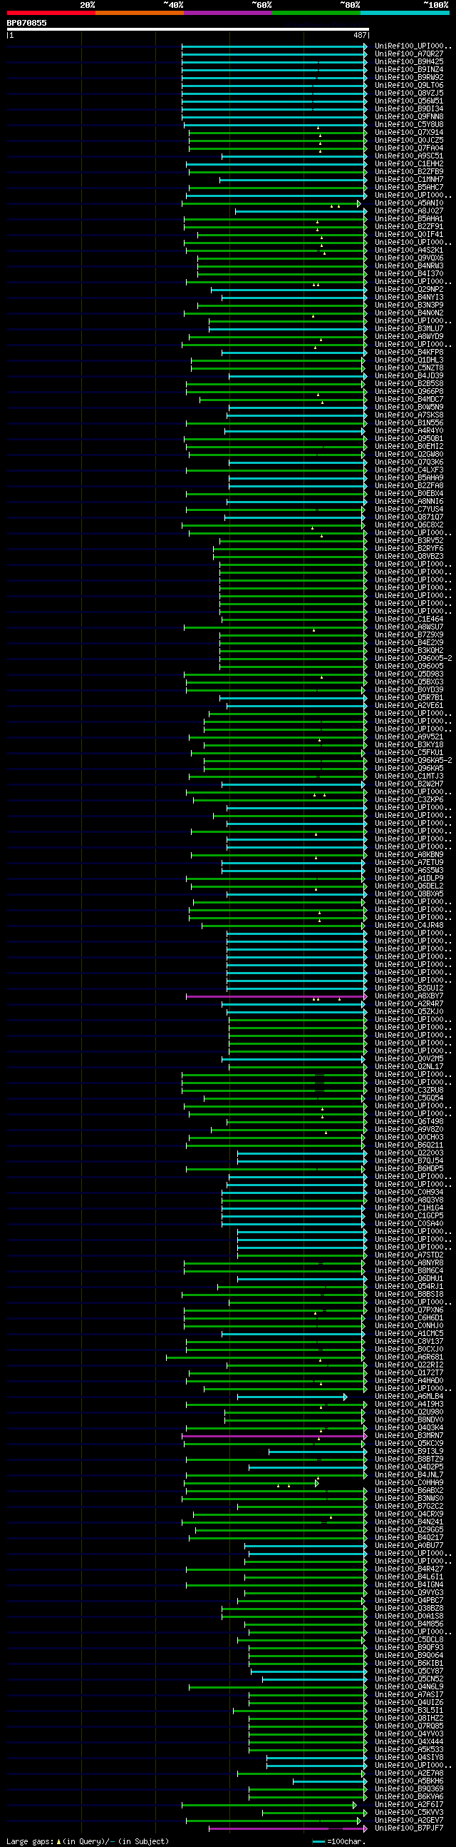
Task: Open hit UniRef100_B6Q211
Action: pos(409,1145)
